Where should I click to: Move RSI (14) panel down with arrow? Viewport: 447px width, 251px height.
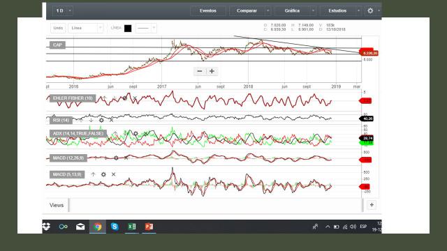point(91,121)
